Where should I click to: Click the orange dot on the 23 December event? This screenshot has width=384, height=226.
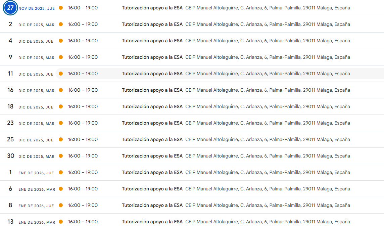[x=61, y=123]
